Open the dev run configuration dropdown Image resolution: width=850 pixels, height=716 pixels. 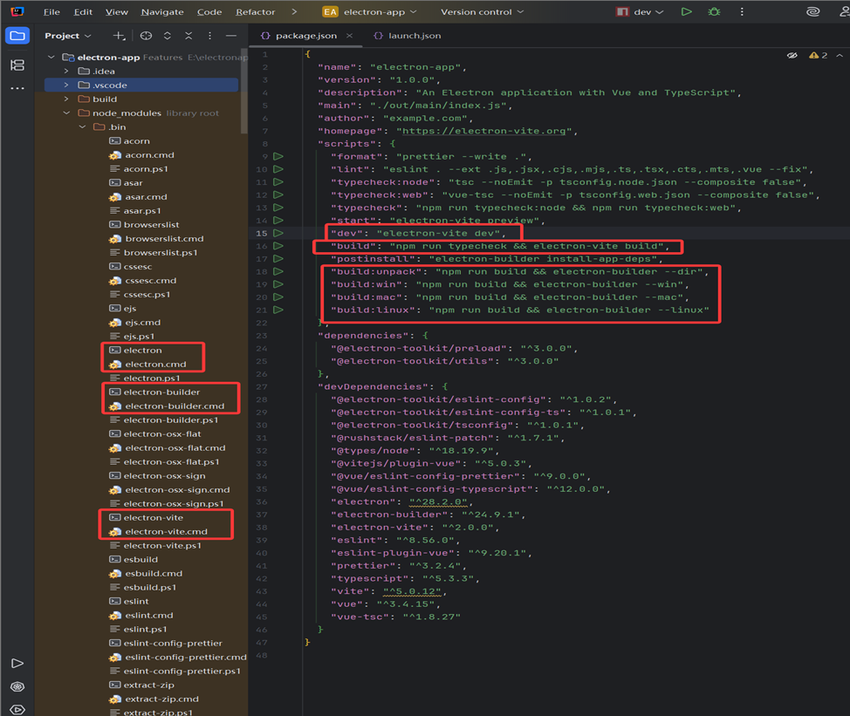tap(641, 12)
